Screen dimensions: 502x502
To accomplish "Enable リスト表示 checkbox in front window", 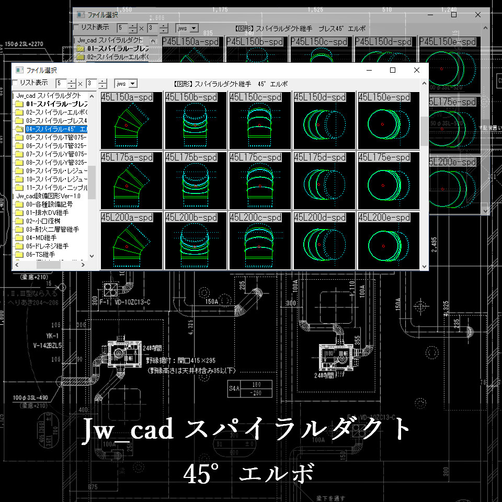I will (15, 83).
